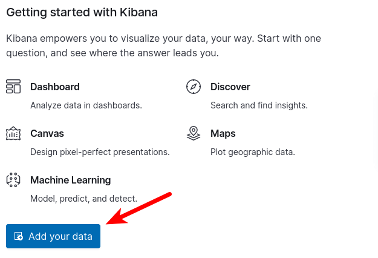Click "Design pixel-perfect presentations" description
Viewport: 378px width, 258px height.
100,152
